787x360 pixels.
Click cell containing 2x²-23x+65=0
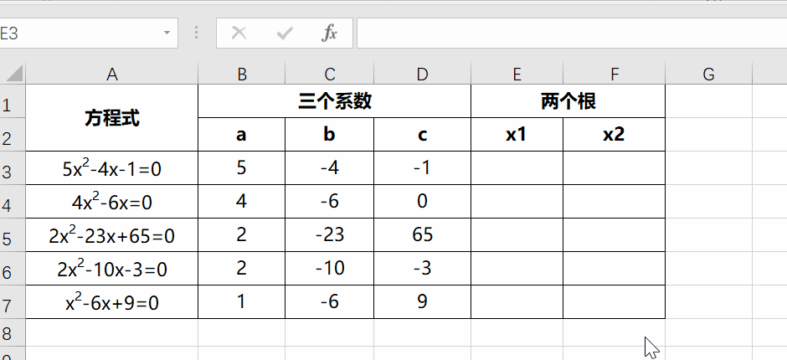tap(112, 235)
